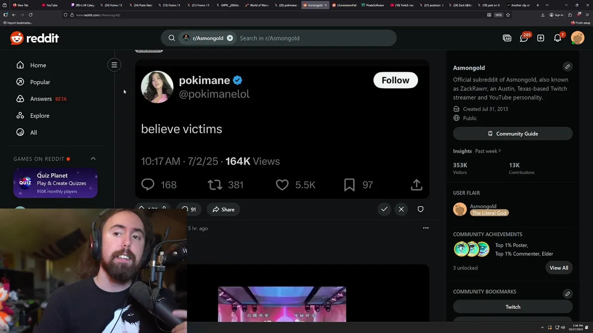Bookmark this page star icon
This screenshot has height=333, width=593.
508,15
